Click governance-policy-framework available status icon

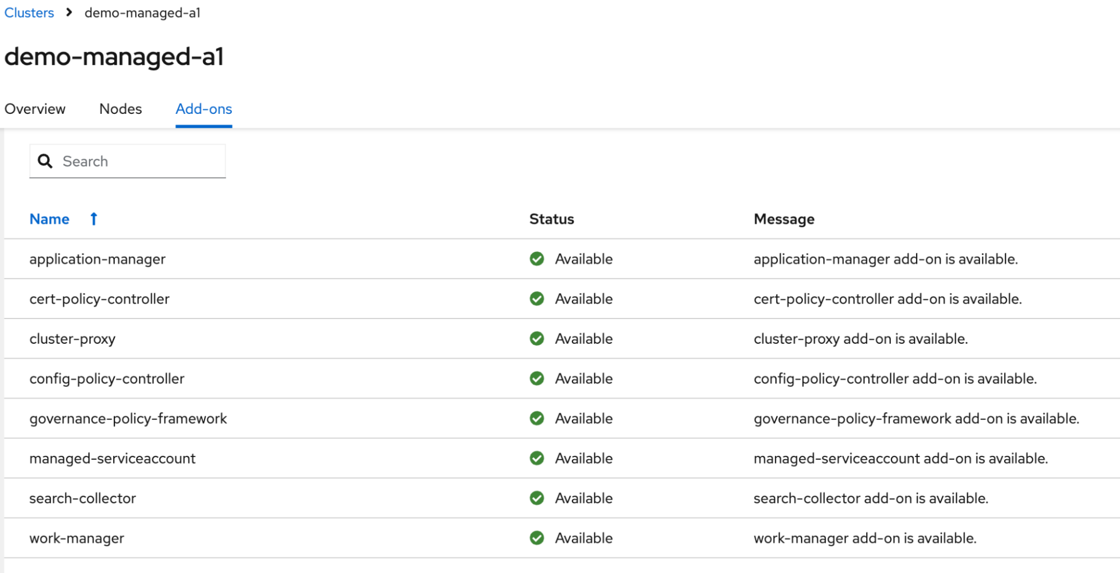pos(537,418)
